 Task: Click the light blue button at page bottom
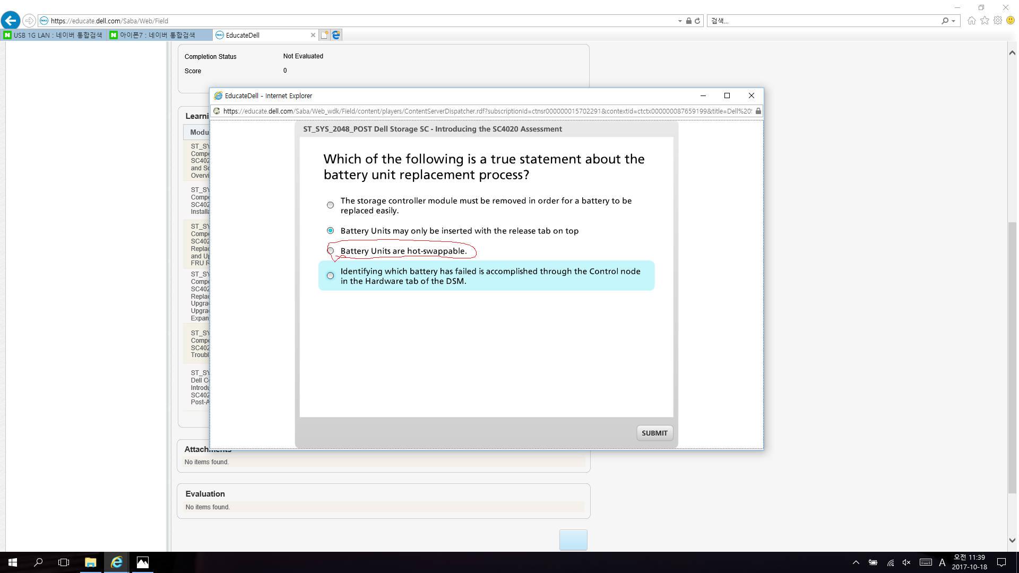pyautogui.click(x=573, y=540)
